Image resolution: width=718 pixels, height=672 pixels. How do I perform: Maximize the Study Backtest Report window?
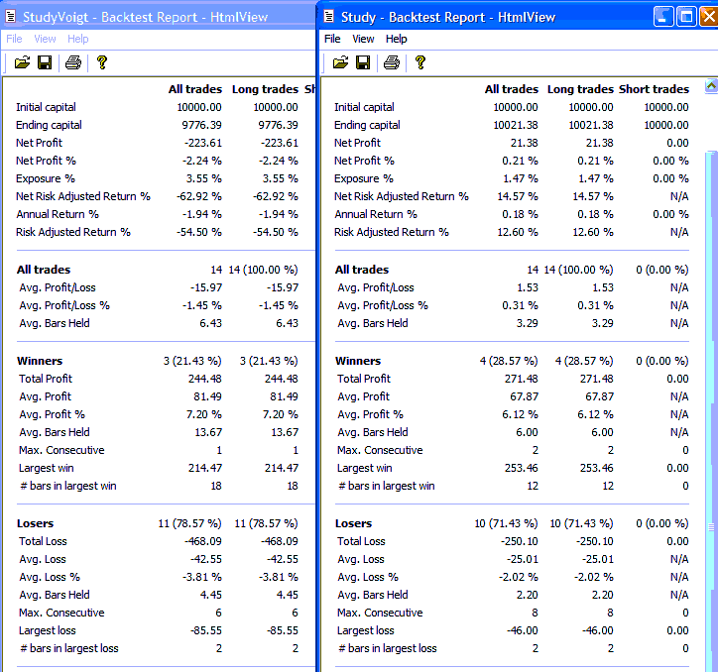click(686, 17)
